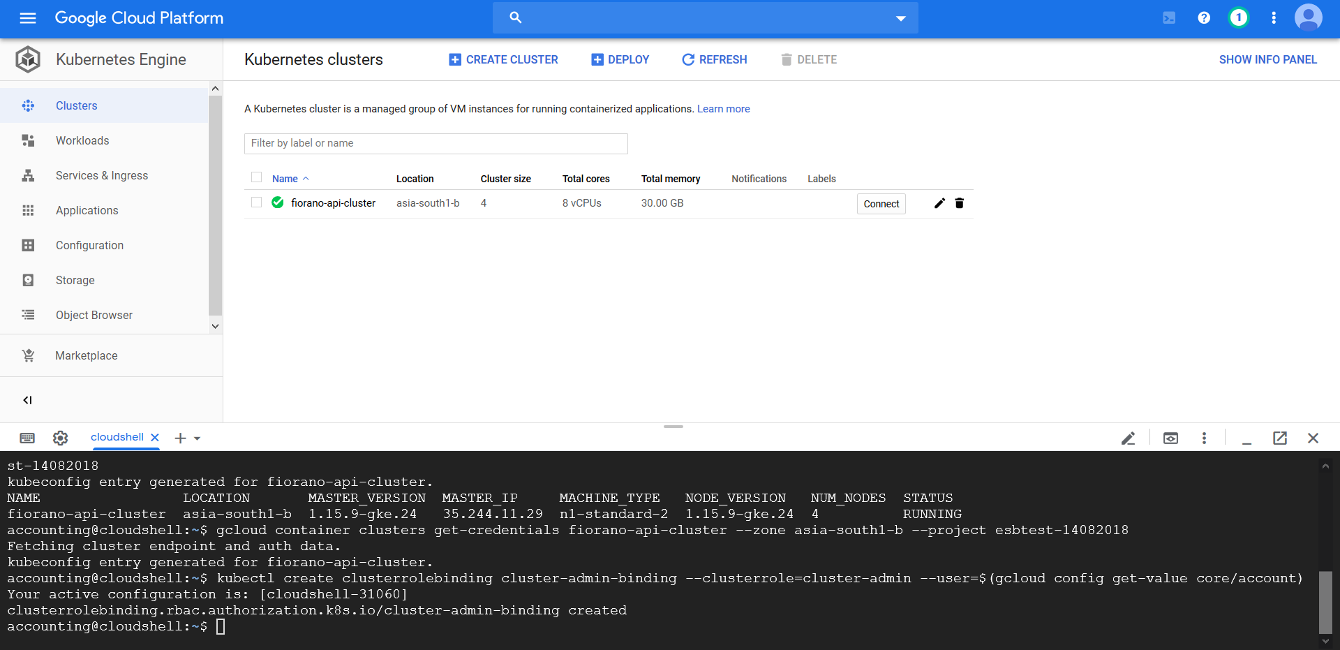Viewport: 1340px width, 650px height.
Task: Close the cloudshell tab
Action: [x=155, y=437]
